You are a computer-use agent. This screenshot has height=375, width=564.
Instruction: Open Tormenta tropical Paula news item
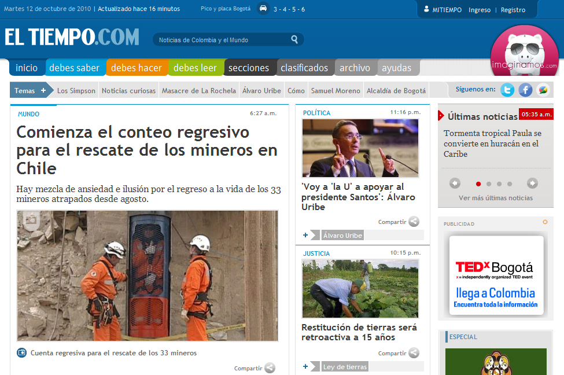[492, 144]
